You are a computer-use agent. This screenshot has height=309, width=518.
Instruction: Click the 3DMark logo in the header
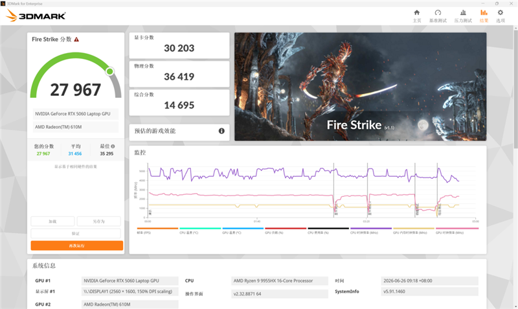tap(36, 16)
